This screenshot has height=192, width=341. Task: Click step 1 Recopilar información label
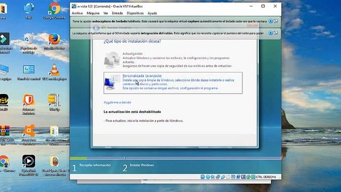(95, 165)
